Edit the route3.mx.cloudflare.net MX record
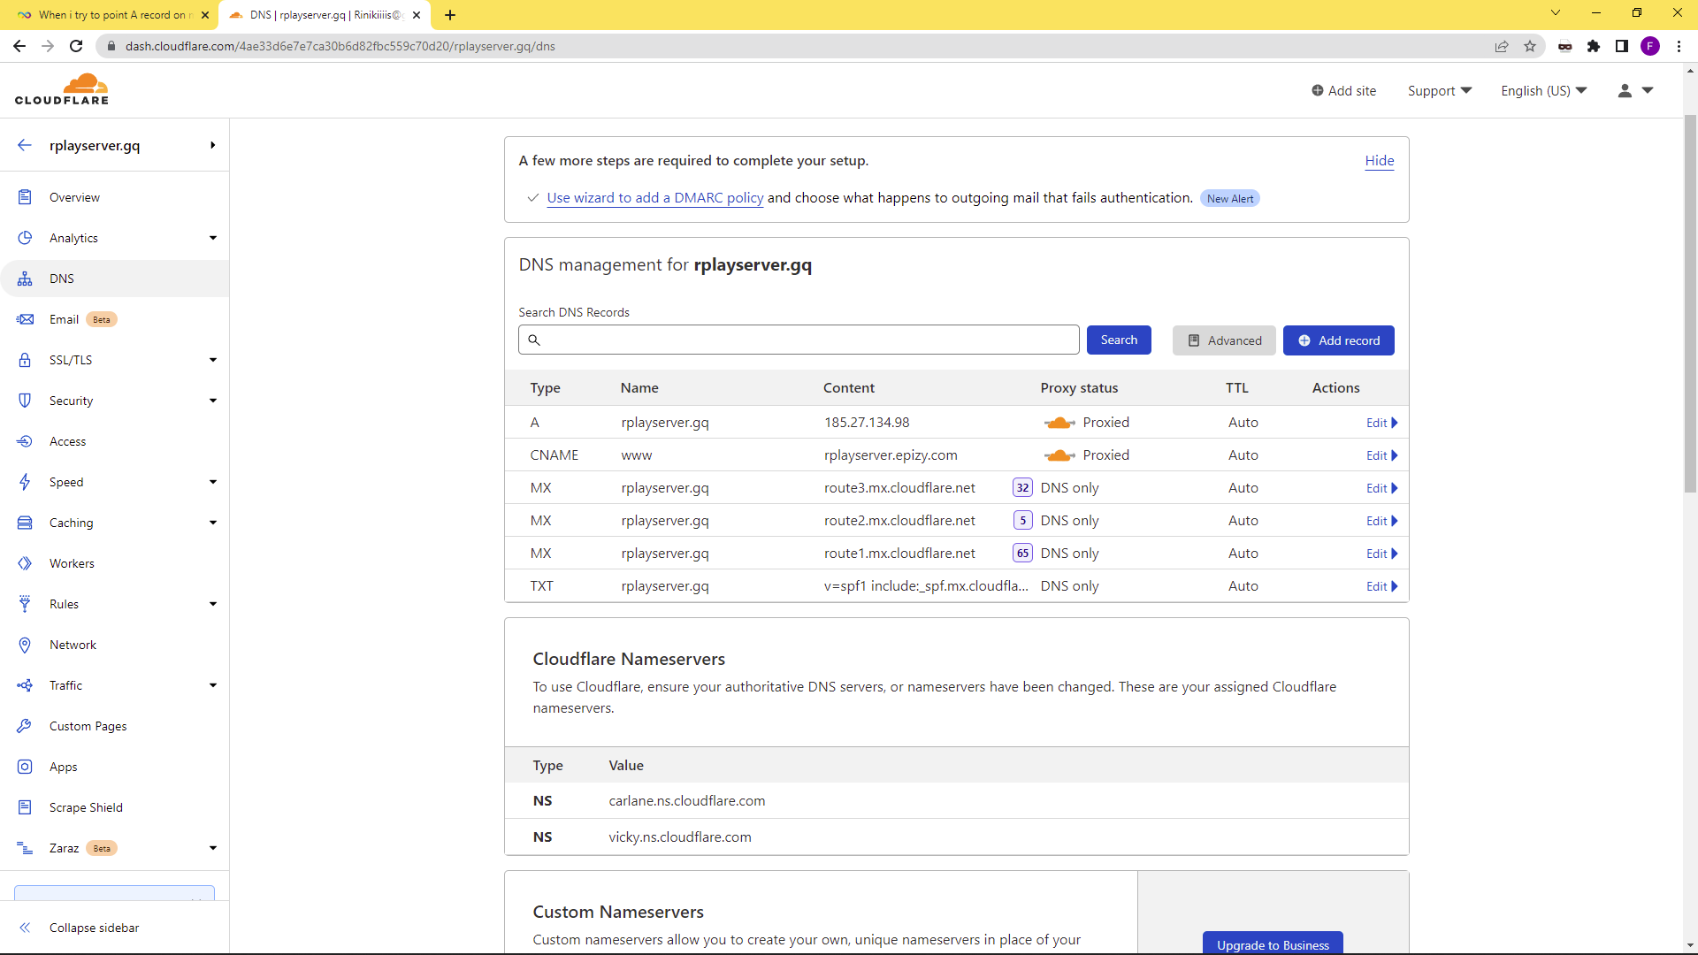This screenshot has height=955, width=1698. pos(1381,488)
